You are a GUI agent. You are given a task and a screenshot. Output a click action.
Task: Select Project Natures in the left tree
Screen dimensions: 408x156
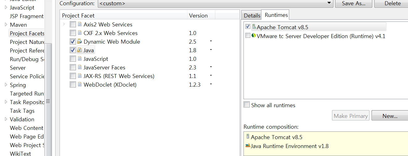tap(27, 42)
